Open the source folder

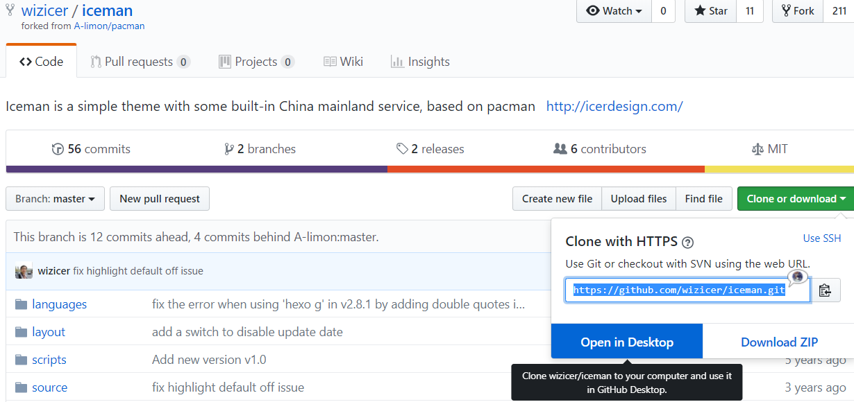pos(50,387)
